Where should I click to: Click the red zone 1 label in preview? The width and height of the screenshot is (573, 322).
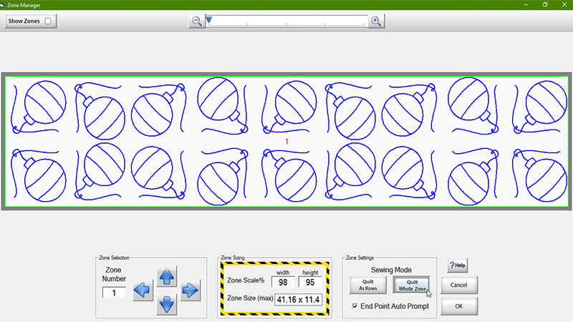pyautogui.click(x=286, y=142)
